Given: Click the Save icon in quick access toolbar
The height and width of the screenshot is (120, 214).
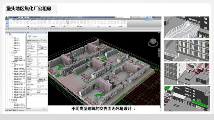Looking at the screenshot, I should pyautogui.click(x=9, y=29).
